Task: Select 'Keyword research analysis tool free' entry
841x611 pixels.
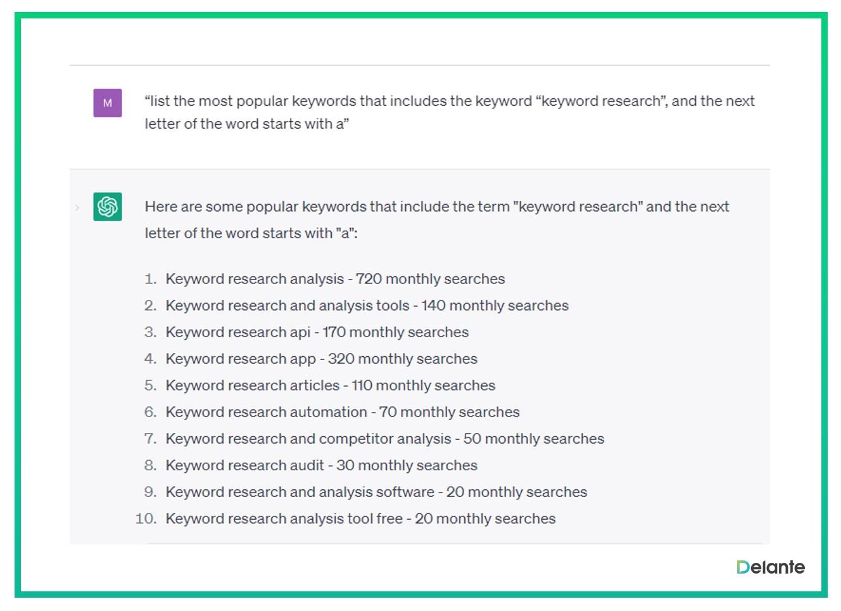Action: (360, 518)
